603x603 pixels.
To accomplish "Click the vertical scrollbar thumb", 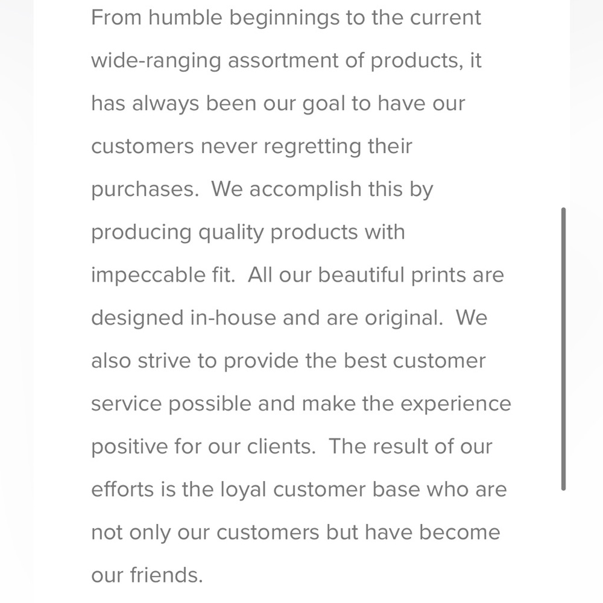I will [x=563, y=349].
